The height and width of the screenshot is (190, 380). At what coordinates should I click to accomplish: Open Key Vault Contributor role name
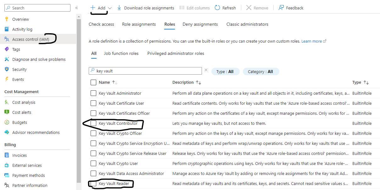(118, 123)
